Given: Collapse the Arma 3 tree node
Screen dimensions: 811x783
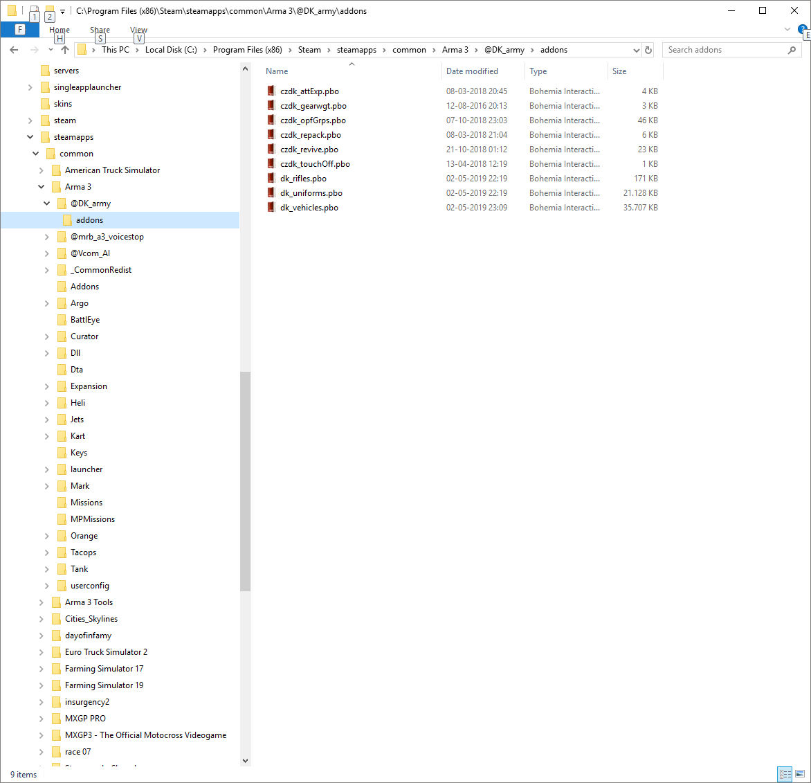Looking at the screenshot, I should (42, 187).
